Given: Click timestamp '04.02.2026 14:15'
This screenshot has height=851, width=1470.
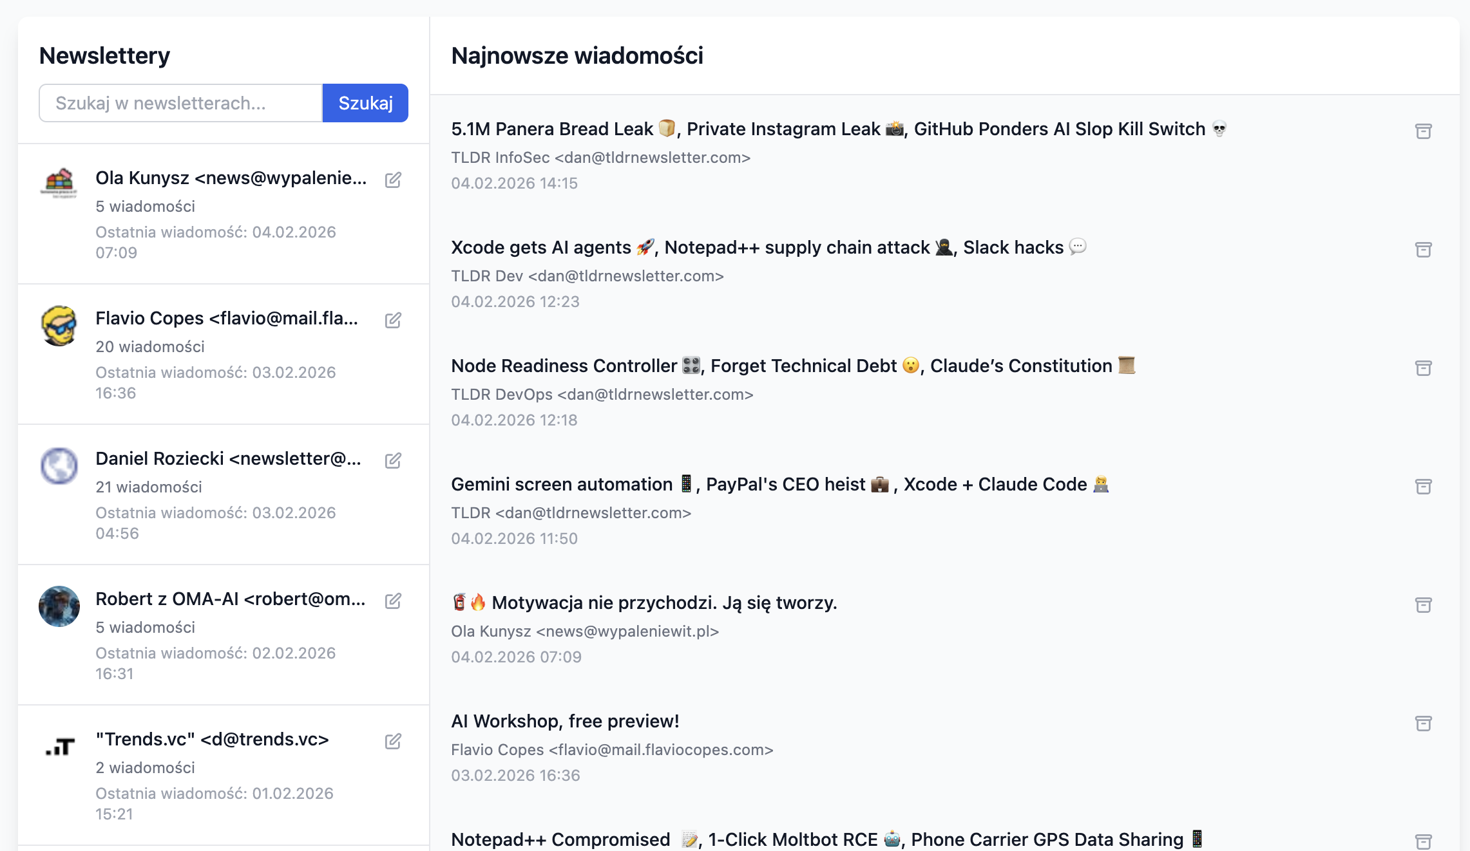Looking at the screenshot, I should (x=514, y=183).
